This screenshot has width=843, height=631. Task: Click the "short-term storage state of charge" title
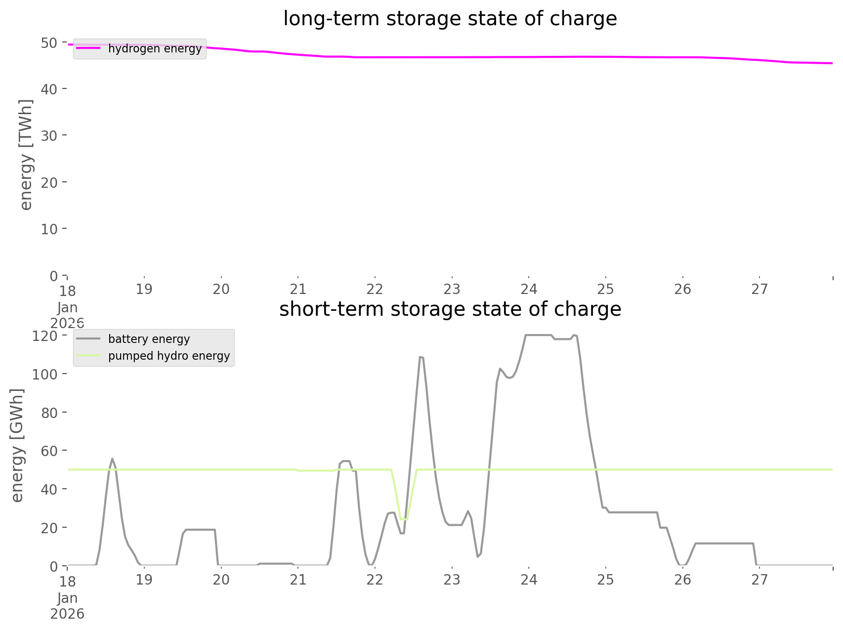(450, 309)
